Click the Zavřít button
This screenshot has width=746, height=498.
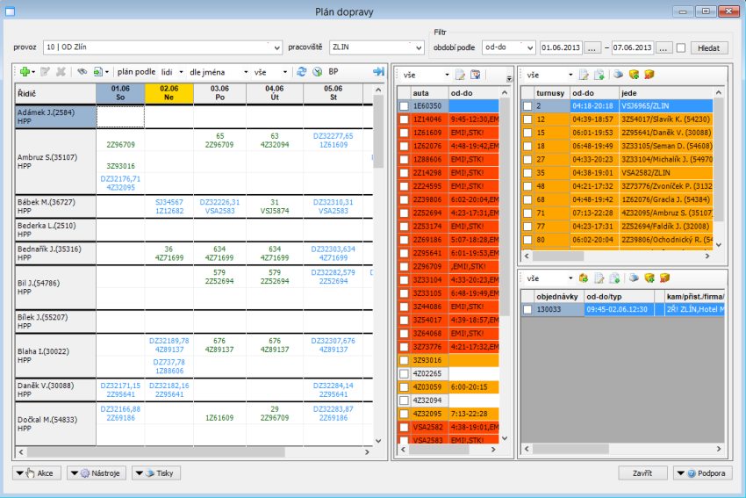tap(642, 473)
